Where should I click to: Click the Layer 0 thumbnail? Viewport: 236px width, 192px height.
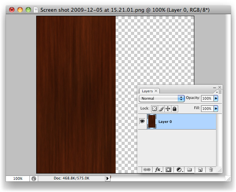[x=151, y=122]
